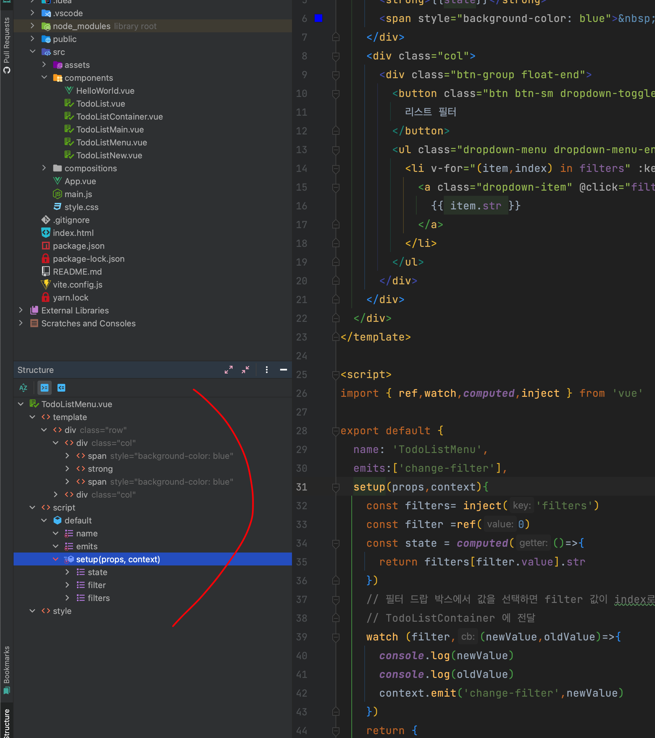Viewport: 655px width, 738px height.
Task: Toggle Autoscroll from Source button
Action: tap(61, 388)
